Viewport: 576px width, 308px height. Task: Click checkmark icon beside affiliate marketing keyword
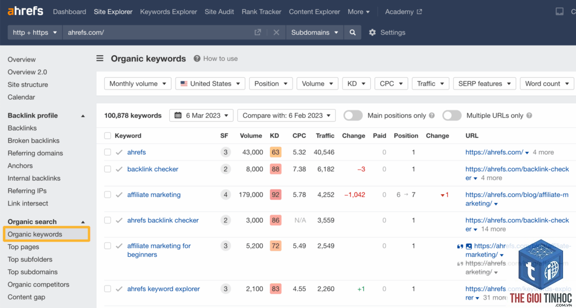click(119, 195)
